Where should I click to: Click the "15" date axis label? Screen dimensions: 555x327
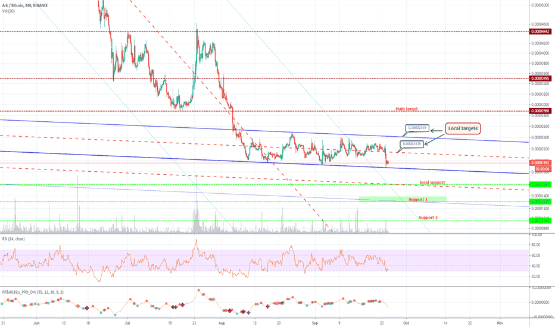170,323
